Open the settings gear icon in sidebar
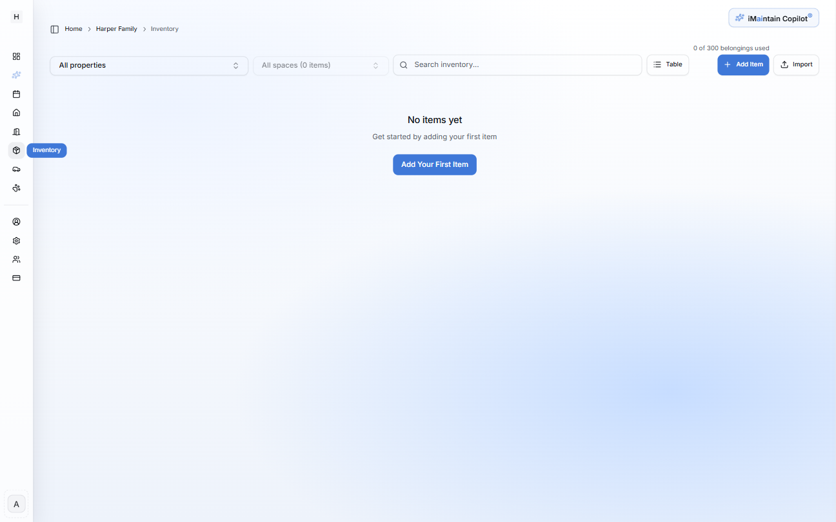 [x=16, y=240]
